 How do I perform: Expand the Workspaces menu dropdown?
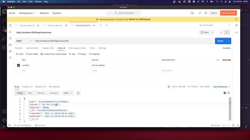[27, 13]
